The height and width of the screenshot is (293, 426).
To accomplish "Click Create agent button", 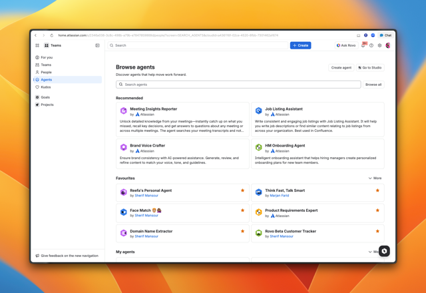I will (341, 67).
